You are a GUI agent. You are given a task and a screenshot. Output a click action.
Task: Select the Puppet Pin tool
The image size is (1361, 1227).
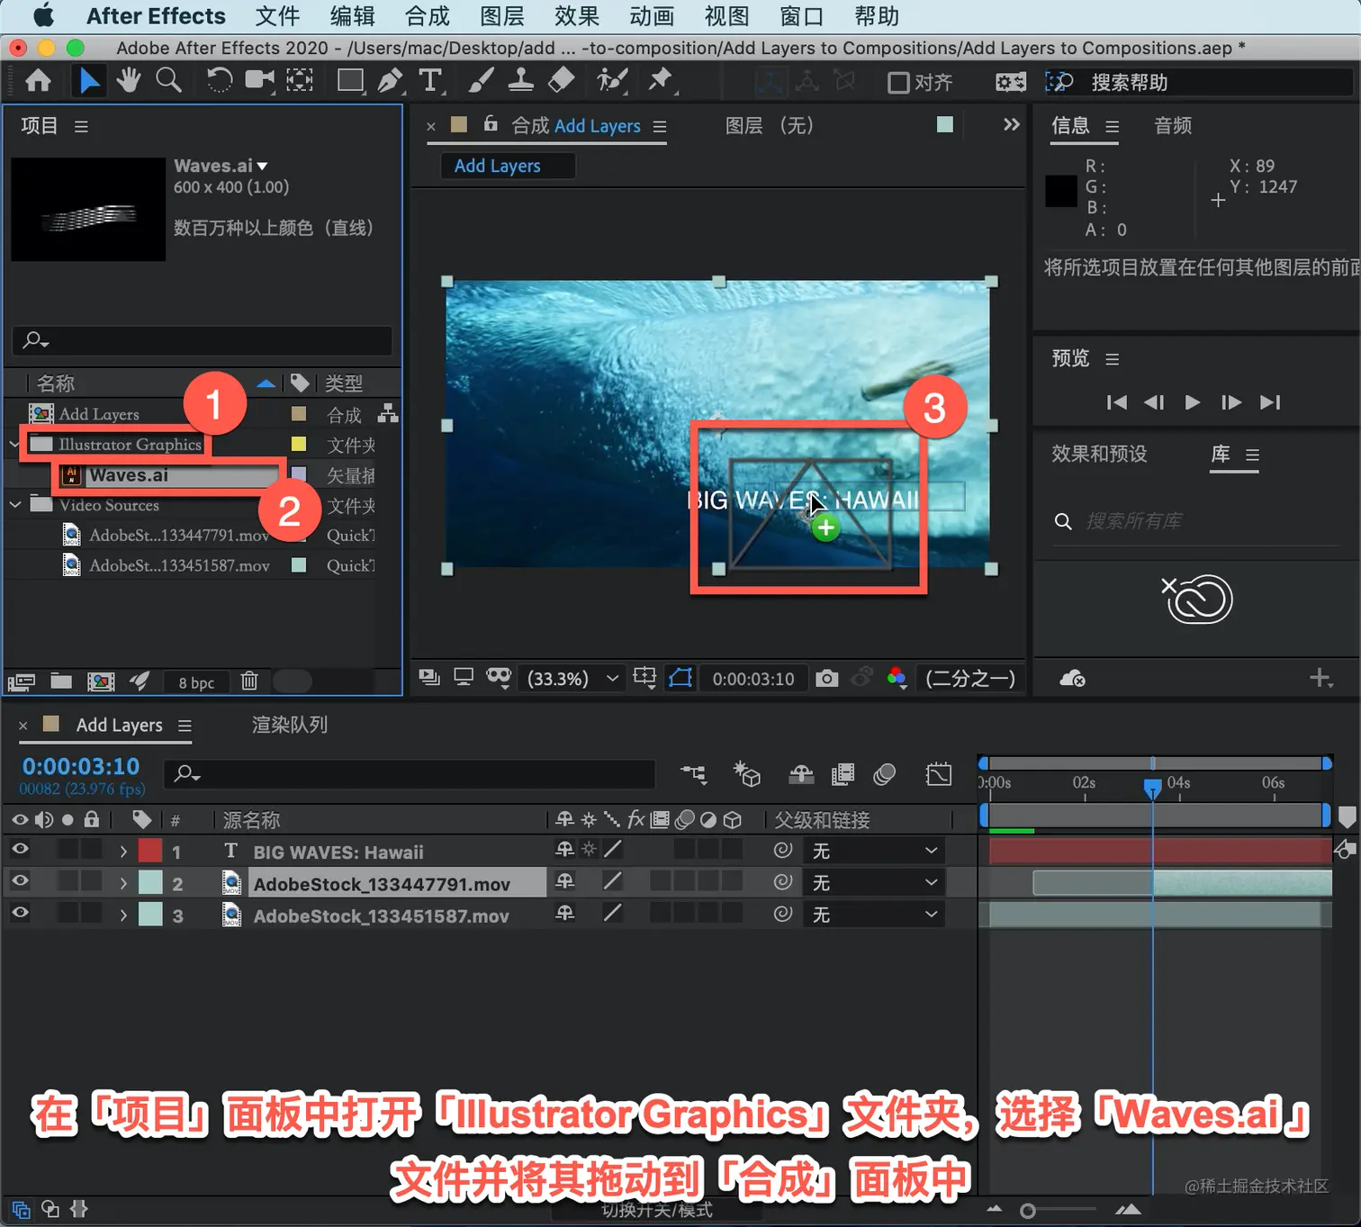click(x=661, y=81)
